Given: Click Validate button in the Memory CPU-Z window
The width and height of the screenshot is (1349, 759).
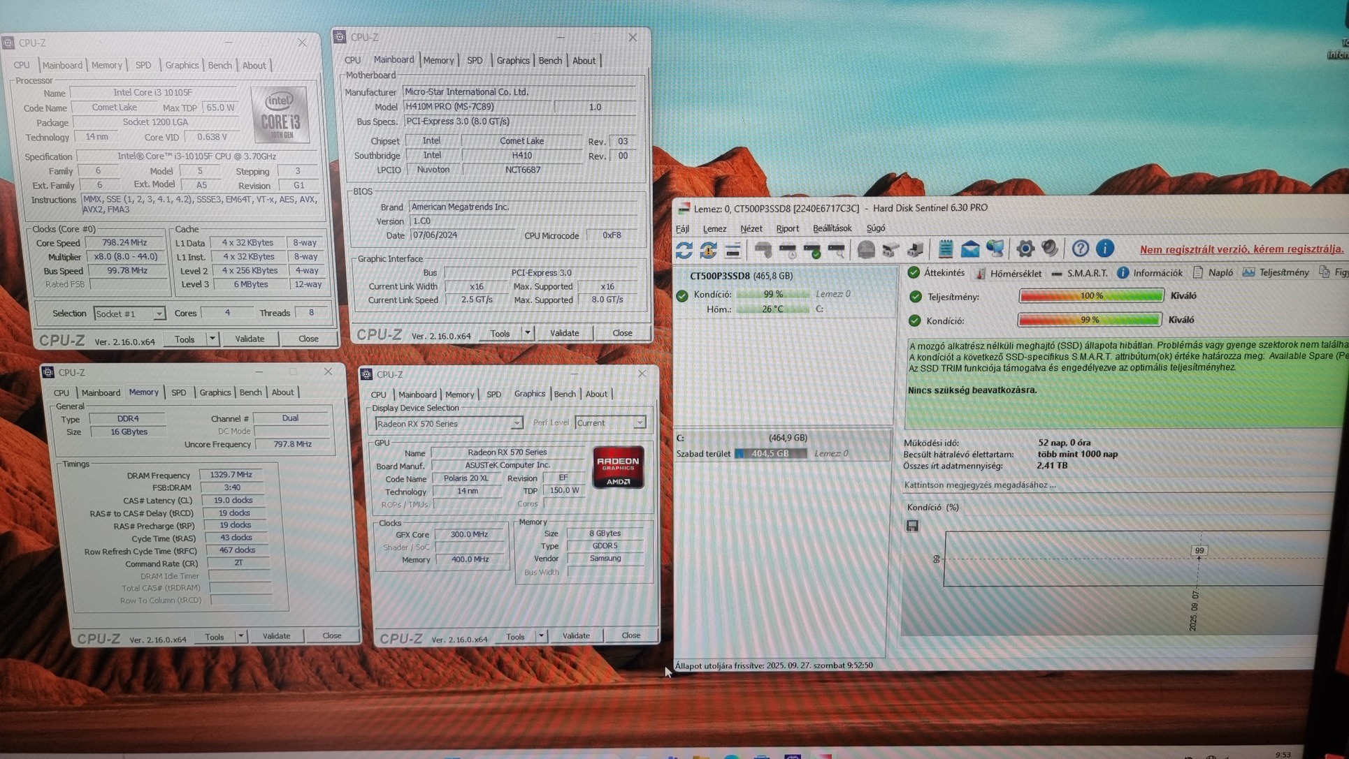Looking at the screenshot, I should coord(276,636).
